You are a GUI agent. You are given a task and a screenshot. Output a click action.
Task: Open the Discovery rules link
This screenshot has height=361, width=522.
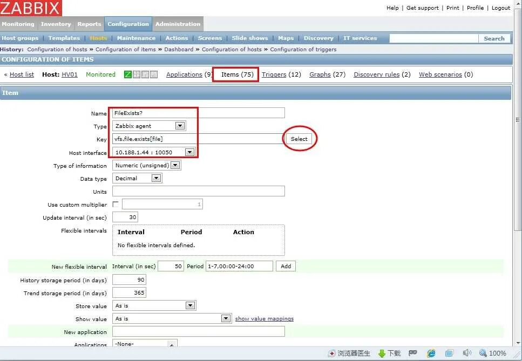(376, 74)
